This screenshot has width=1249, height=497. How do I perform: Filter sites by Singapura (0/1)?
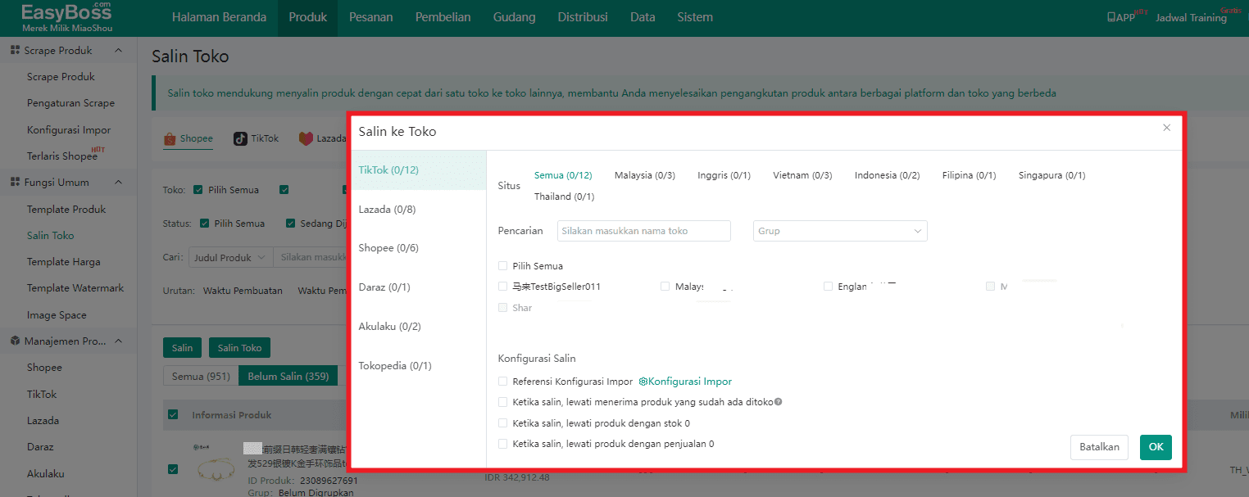click(x=1052, y=175)
